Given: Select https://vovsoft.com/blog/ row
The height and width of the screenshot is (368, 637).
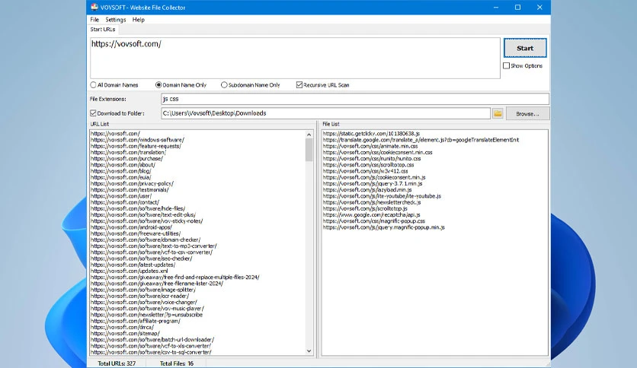Looking at the screenshot, I should 121,171.
